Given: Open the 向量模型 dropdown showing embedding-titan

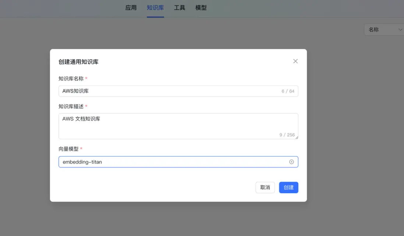Looking at the screenshot, I should point(178,162).
